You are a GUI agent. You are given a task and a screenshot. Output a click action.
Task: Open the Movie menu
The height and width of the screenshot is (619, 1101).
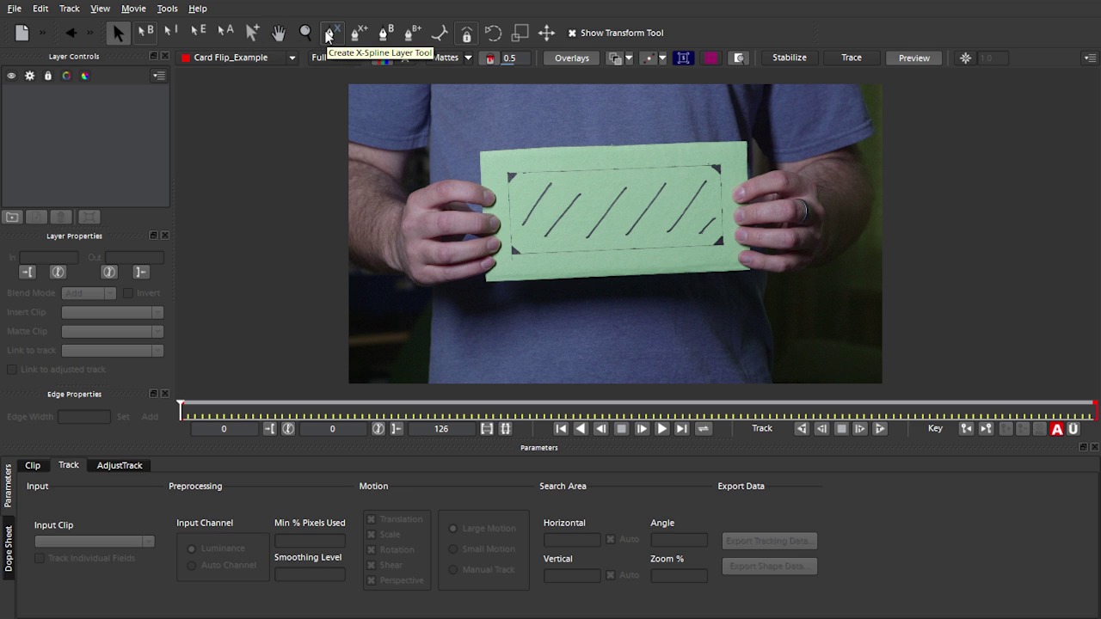133,9
